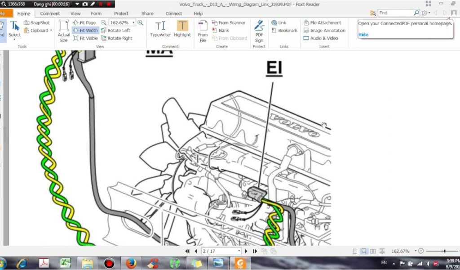This screenshot has width=460, height=270.
Task: Click the Hide link in the tooltip
Action: tap(363, 35)
